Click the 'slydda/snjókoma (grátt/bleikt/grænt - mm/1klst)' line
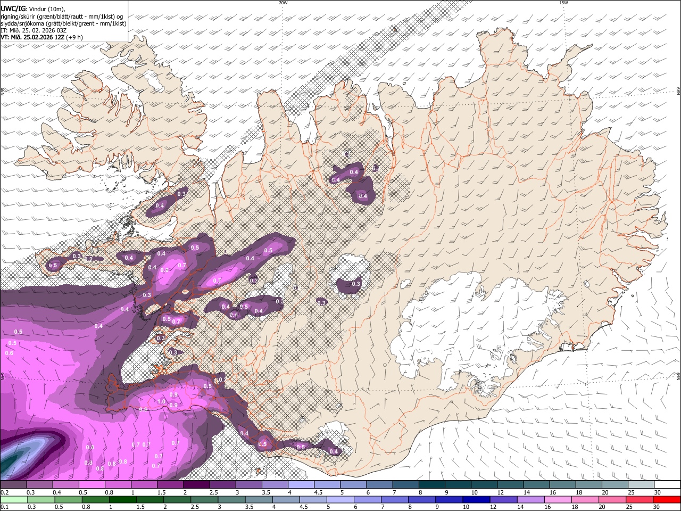 coord(63,23)
